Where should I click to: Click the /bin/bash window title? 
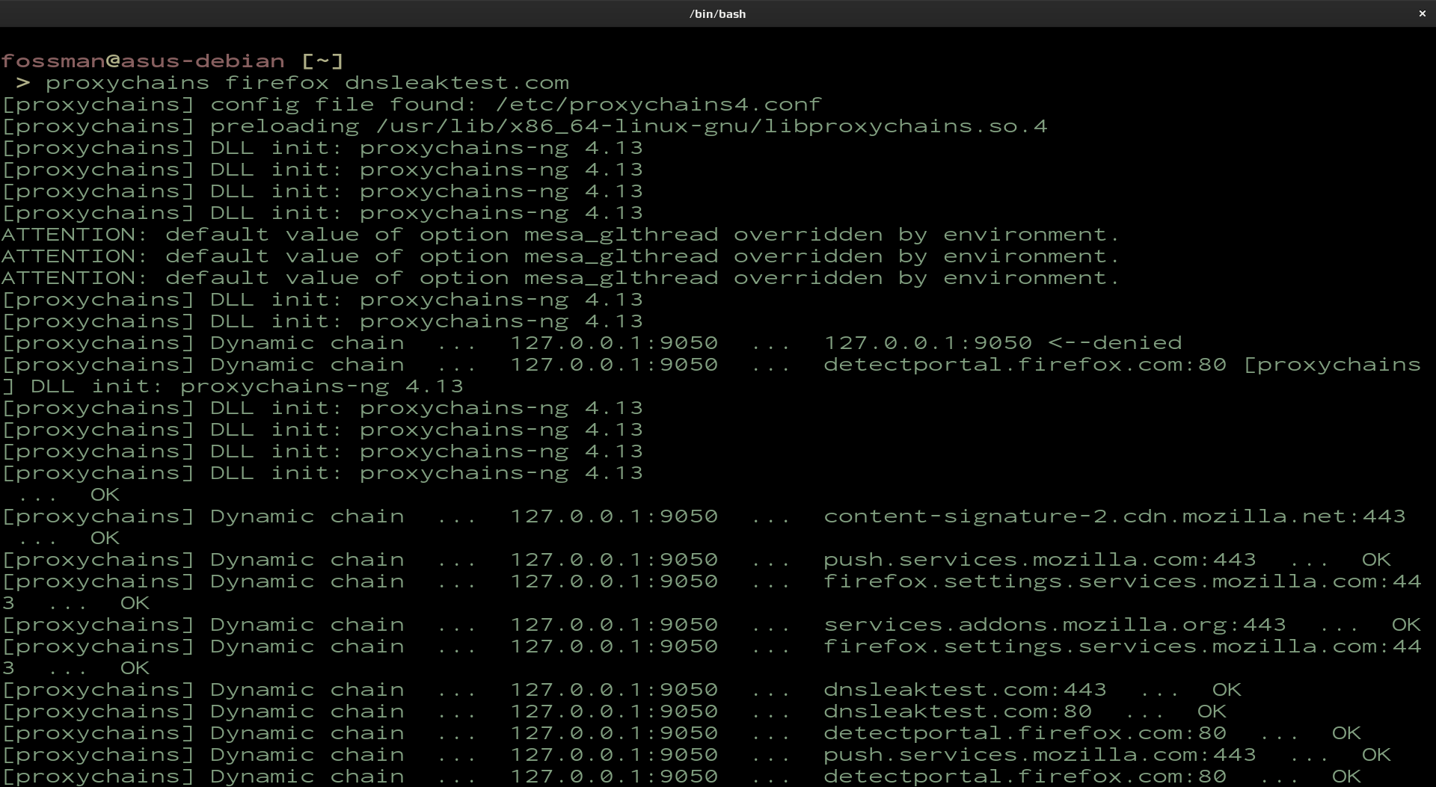[x=717, y=13]
